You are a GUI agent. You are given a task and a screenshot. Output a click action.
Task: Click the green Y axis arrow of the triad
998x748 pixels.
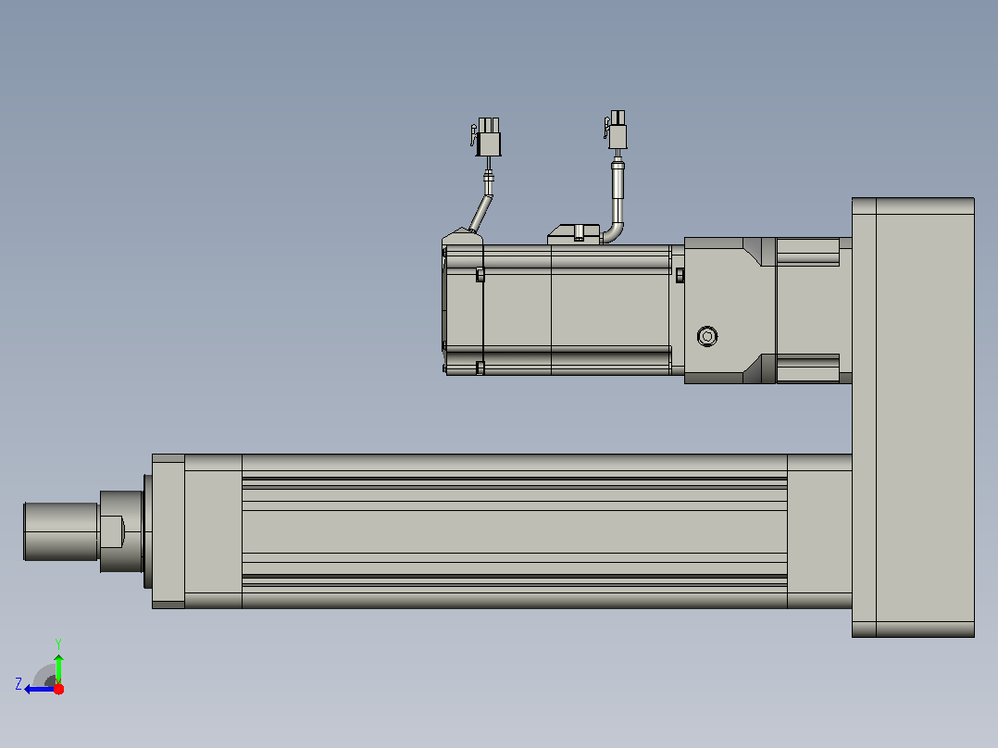pos(58,668)
